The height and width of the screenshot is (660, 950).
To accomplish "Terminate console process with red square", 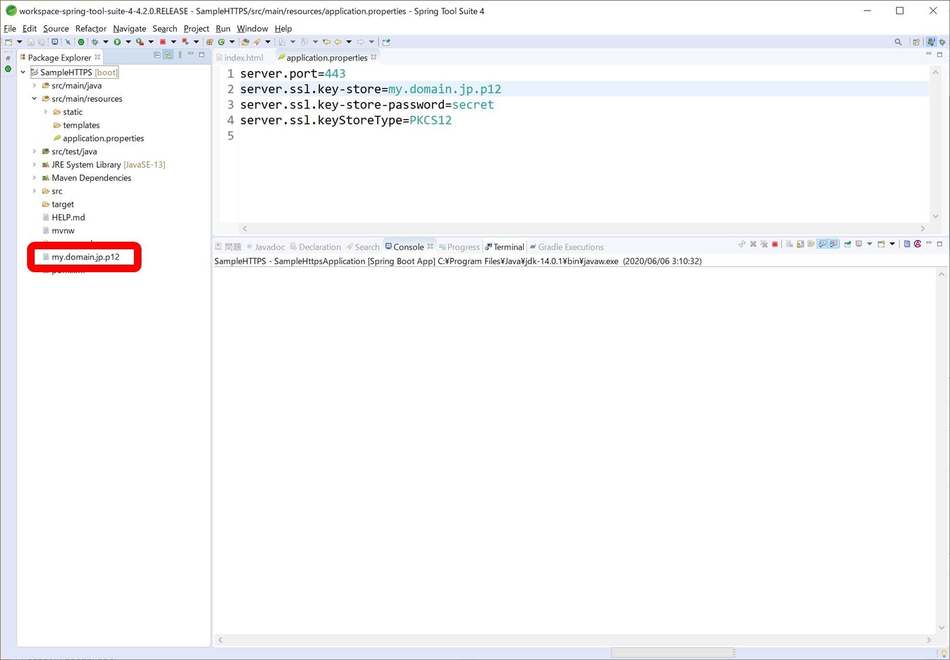I will (775, 244).
